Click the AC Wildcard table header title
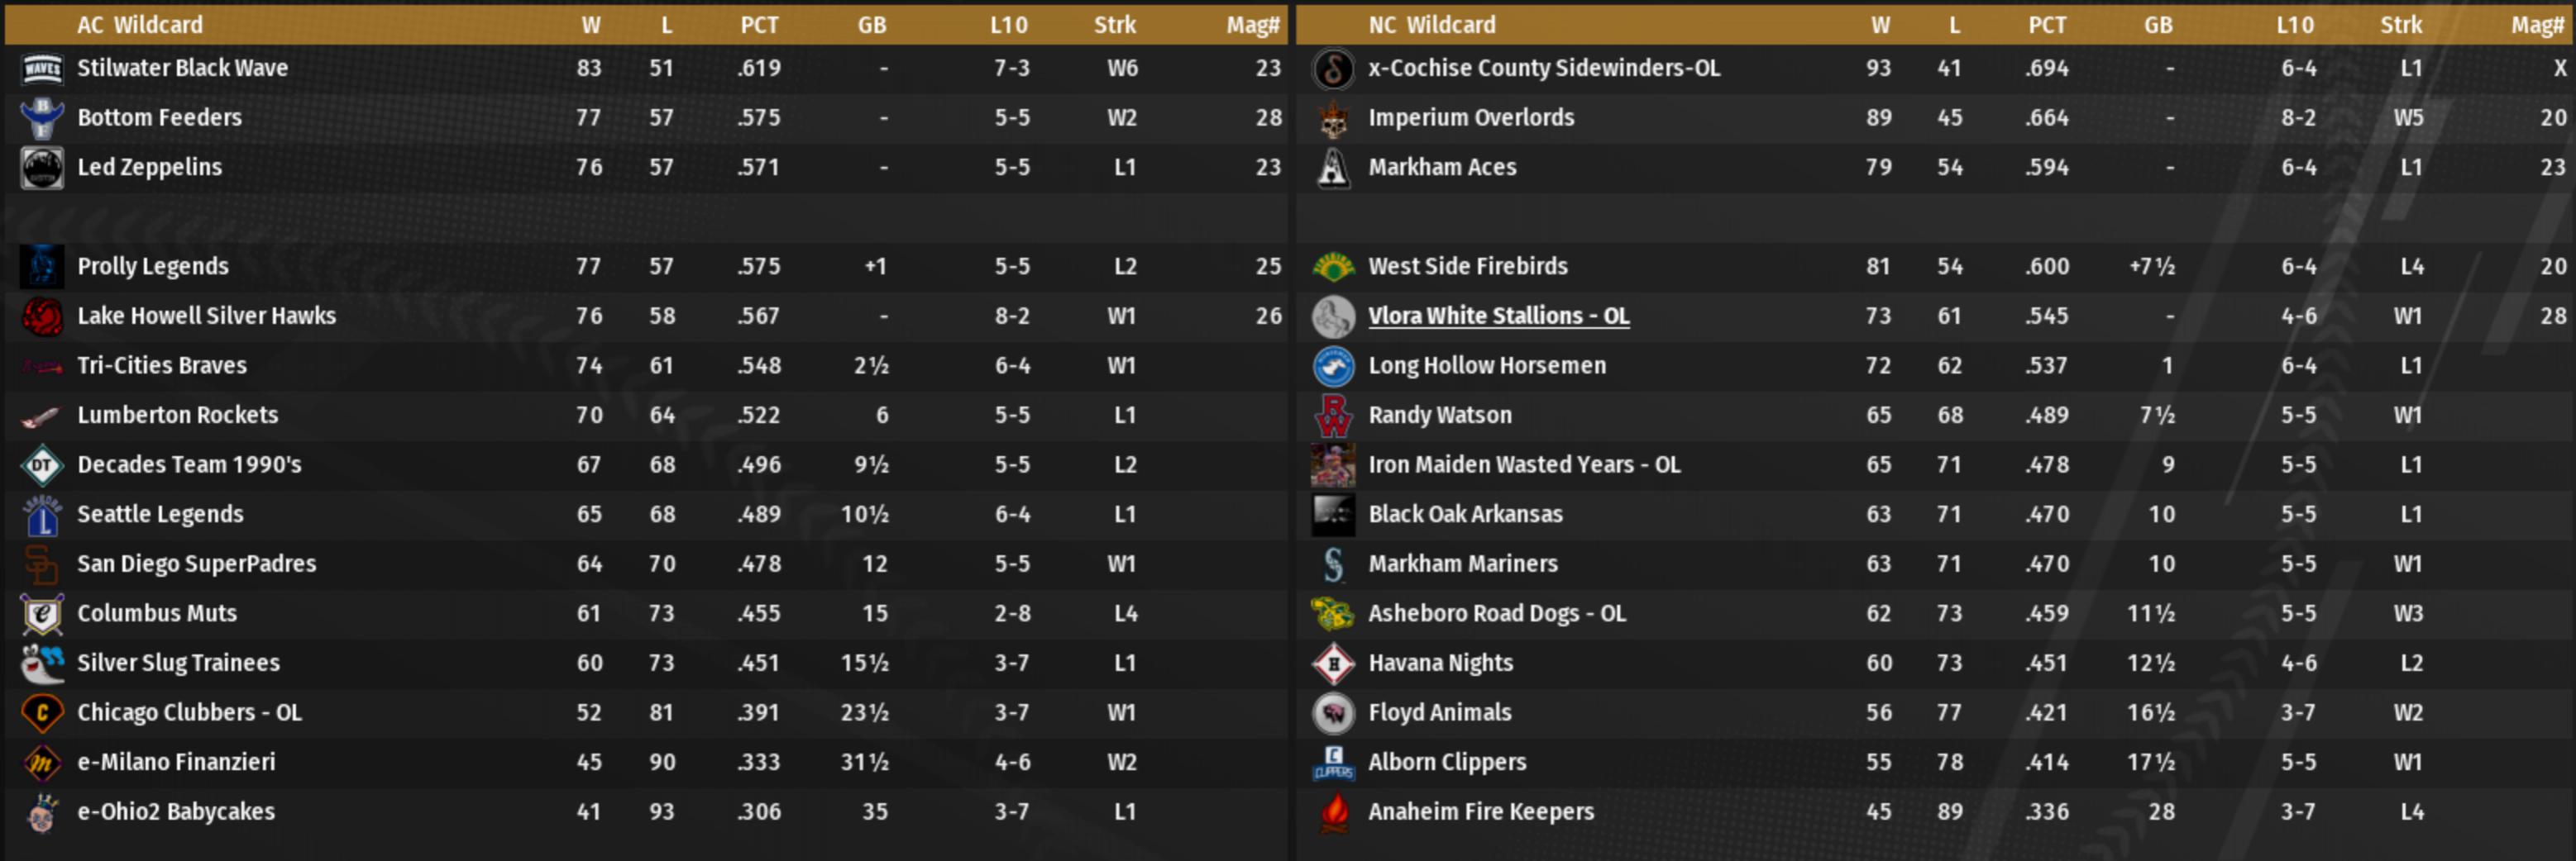 pyautogui.click(x=140, y=25)
